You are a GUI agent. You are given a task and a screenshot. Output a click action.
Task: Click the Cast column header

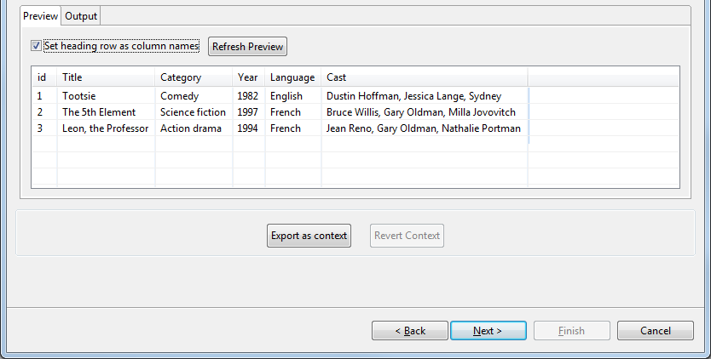[424, 77]
